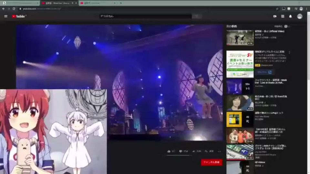The image size is (310, 174).
Task: Open the YouTube account avatar menu
Action: 300,16
